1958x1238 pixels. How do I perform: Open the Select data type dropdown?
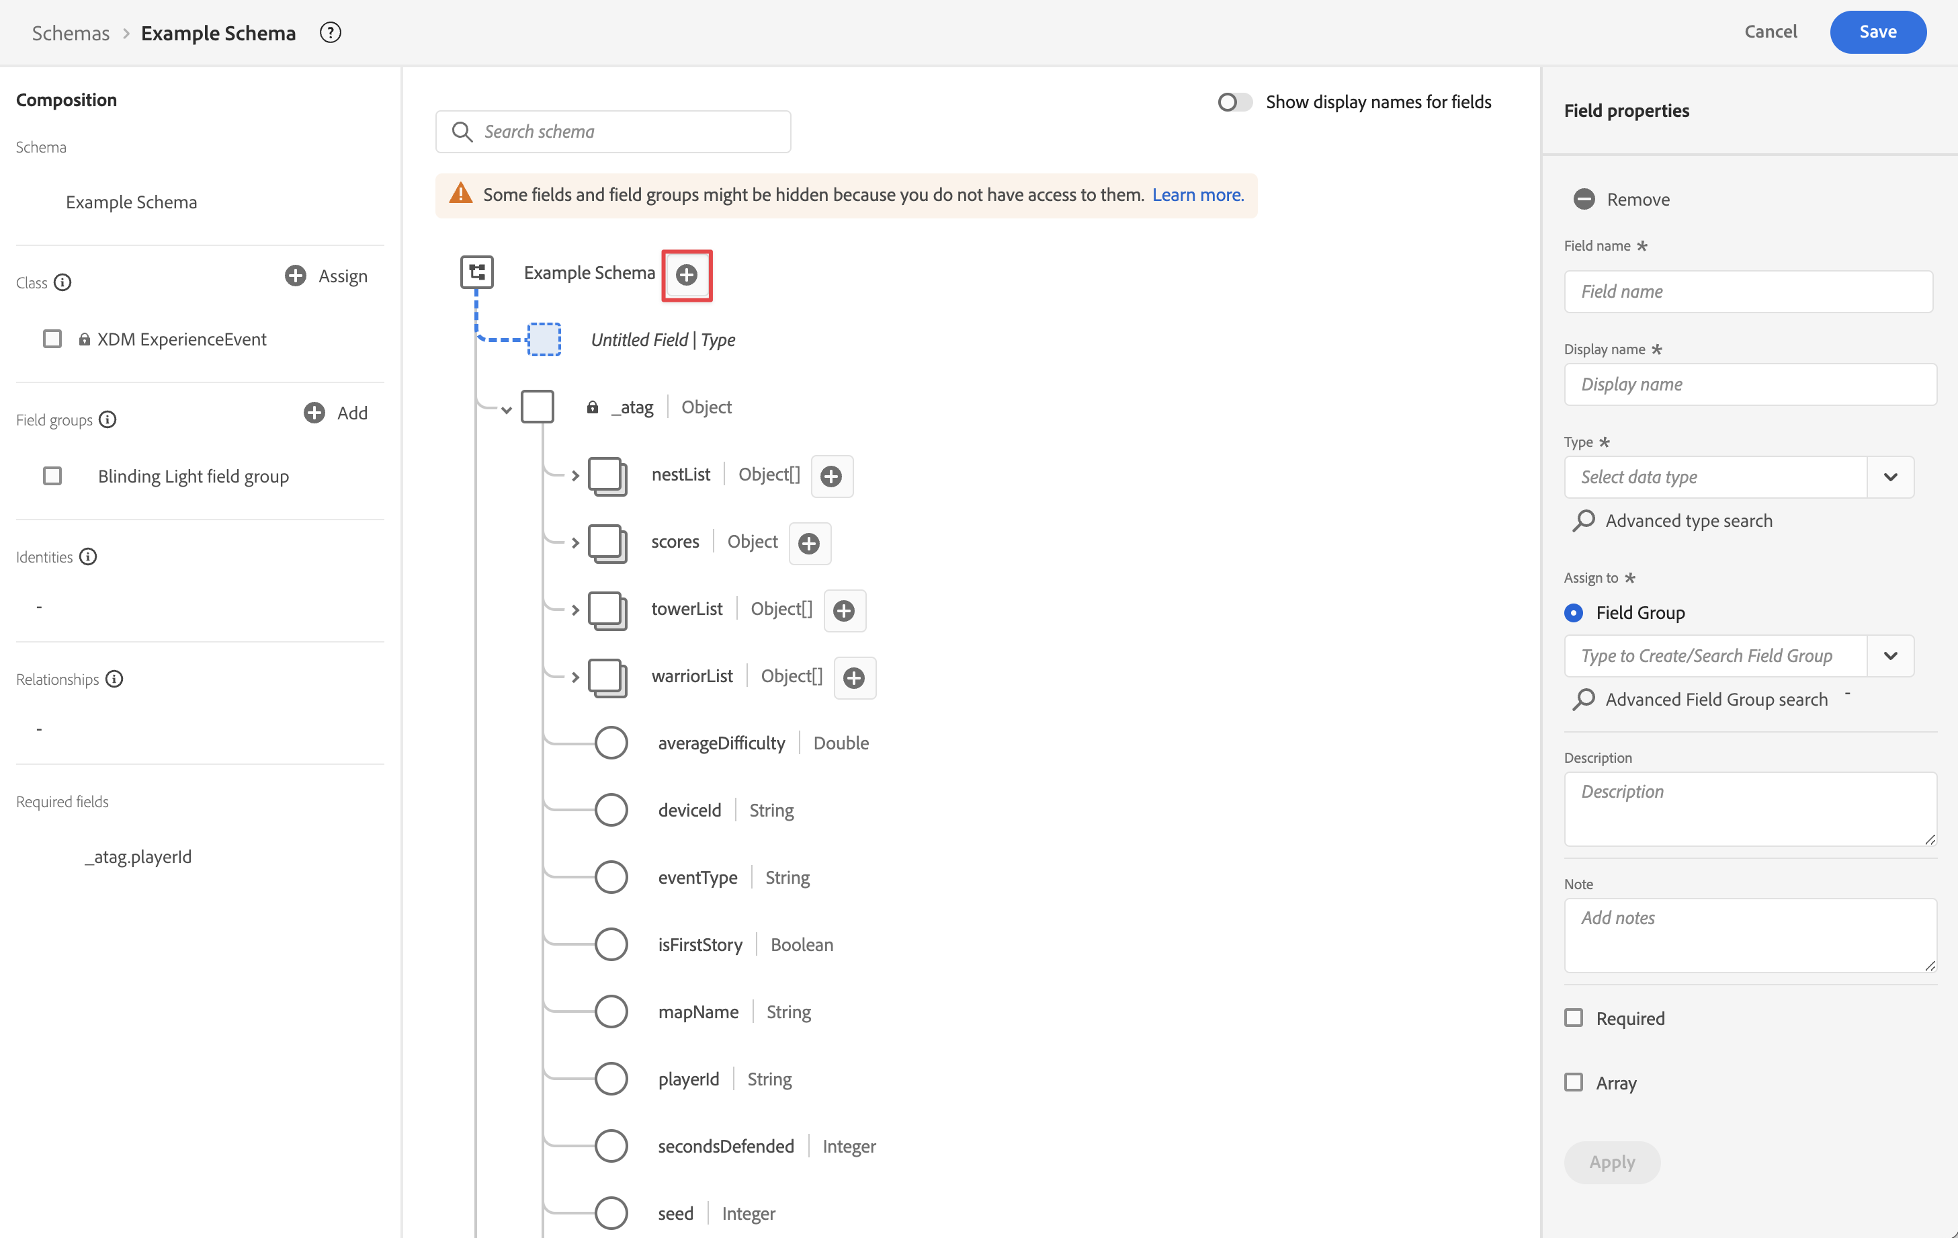coord(1889,477)
